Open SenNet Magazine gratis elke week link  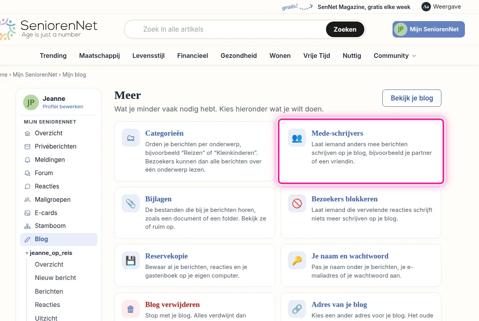[364, 7]
